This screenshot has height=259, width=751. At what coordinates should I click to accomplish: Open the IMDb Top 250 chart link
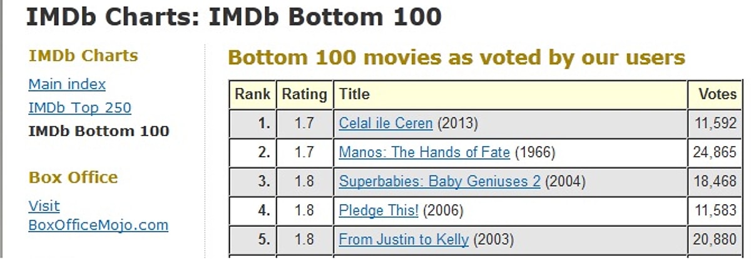click(79, 107)
